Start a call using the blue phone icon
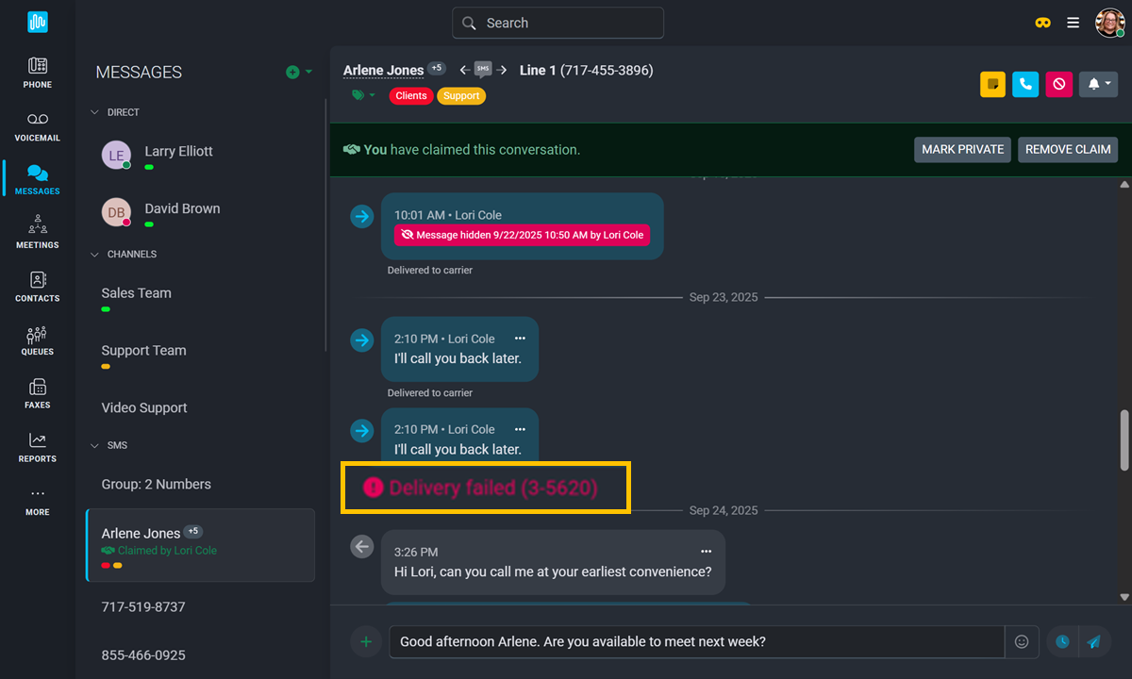Image resolution: width=1132 pixels, height=679 pixels. 1025,84
